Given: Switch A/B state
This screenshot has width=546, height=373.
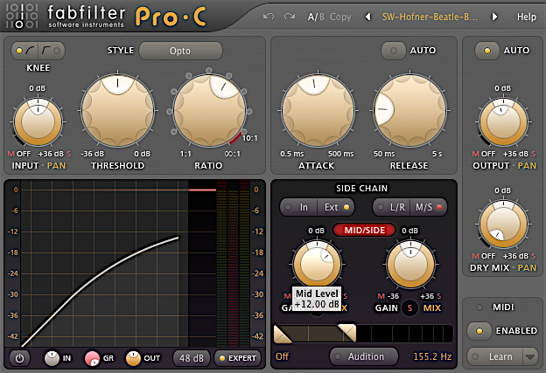Looking at the screenshot, I should click(x=316, y=17).
